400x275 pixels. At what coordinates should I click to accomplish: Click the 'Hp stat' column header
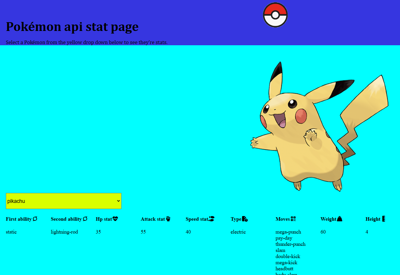point(104,219)
